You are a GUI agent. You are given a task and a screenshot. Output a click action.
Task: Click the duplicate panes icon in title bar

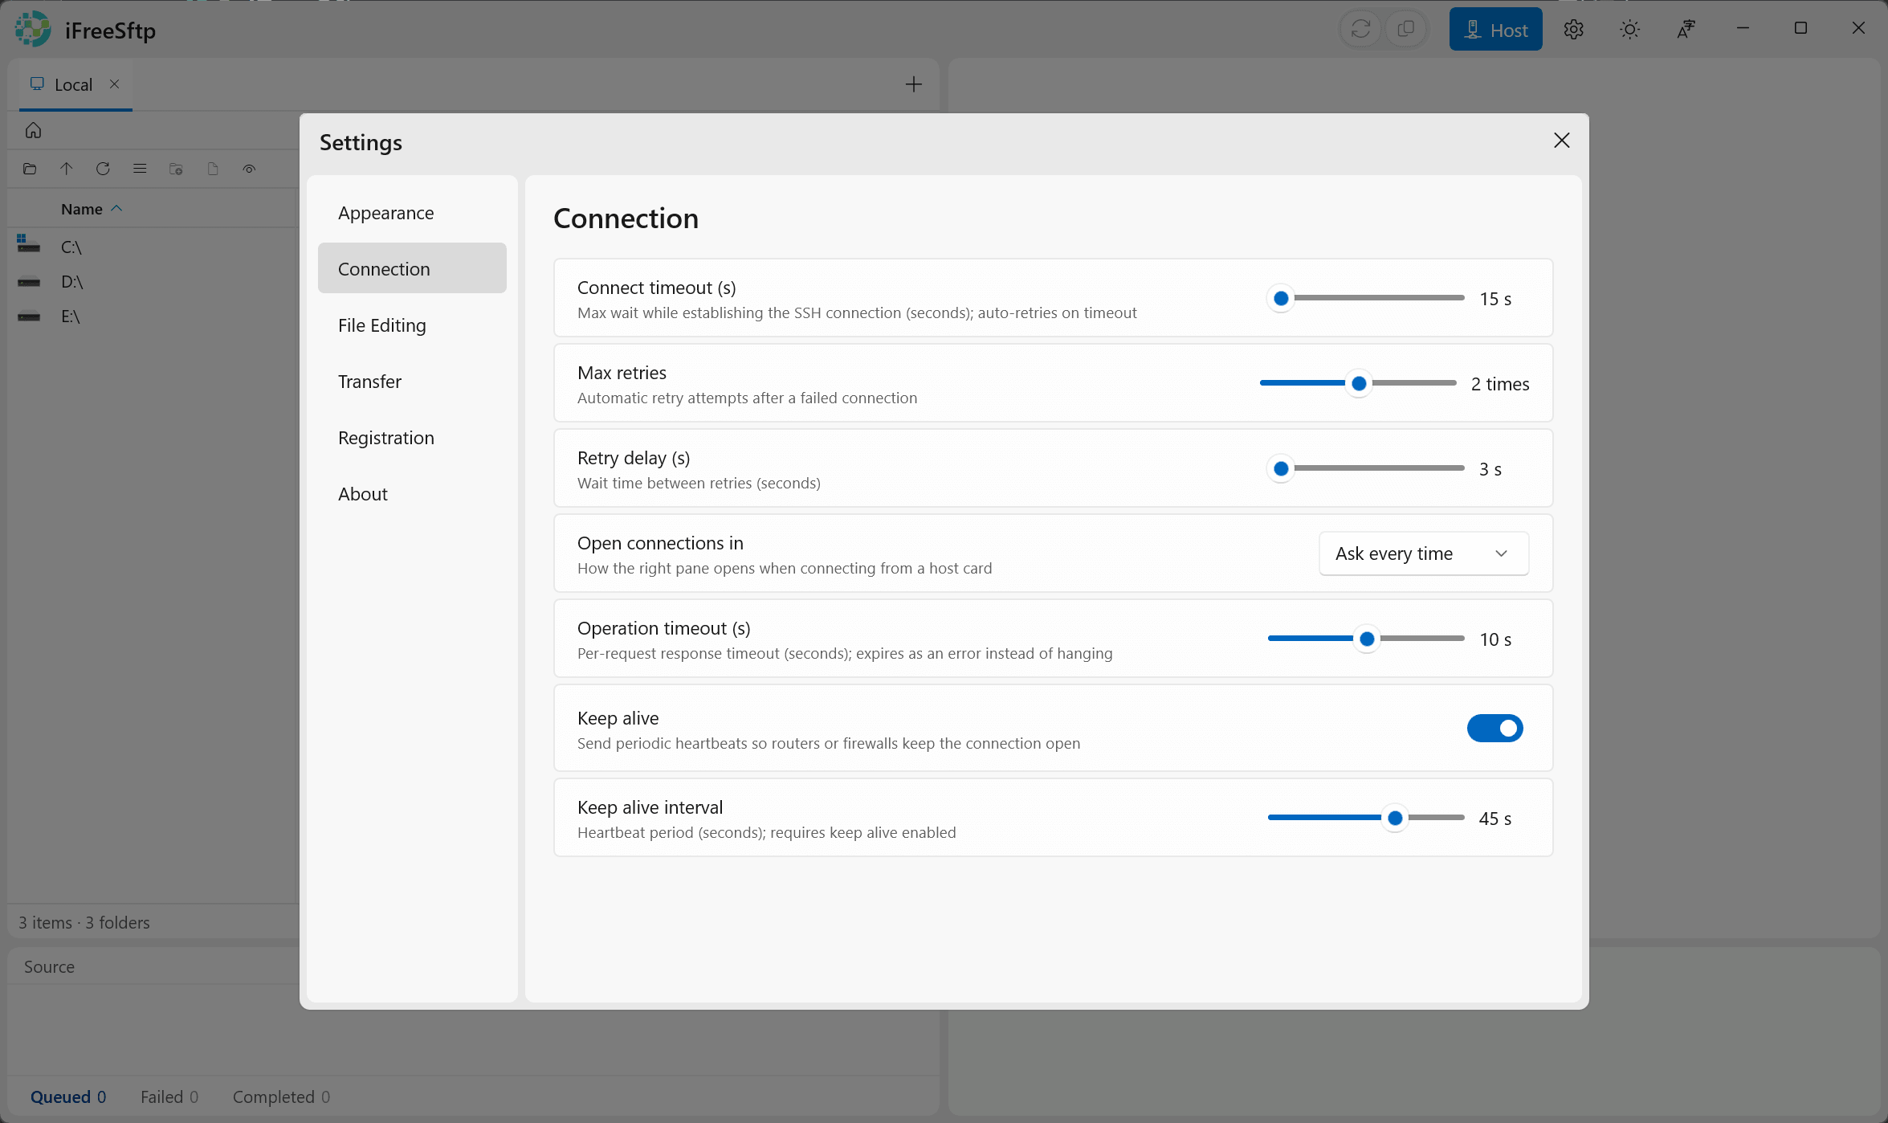tap(1405, 30)
